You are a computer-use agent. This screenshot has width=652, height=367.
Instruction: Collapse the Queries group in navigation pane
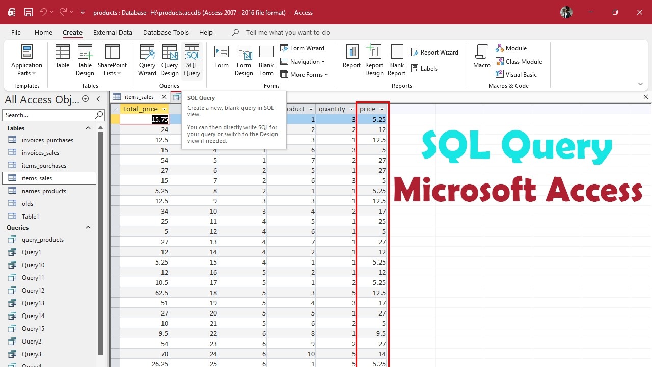tap(88, 228)
